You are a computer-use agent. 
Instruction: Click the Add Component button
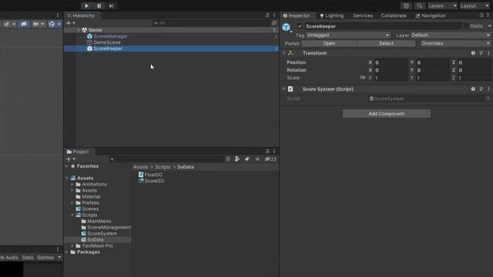pos(387,114)
